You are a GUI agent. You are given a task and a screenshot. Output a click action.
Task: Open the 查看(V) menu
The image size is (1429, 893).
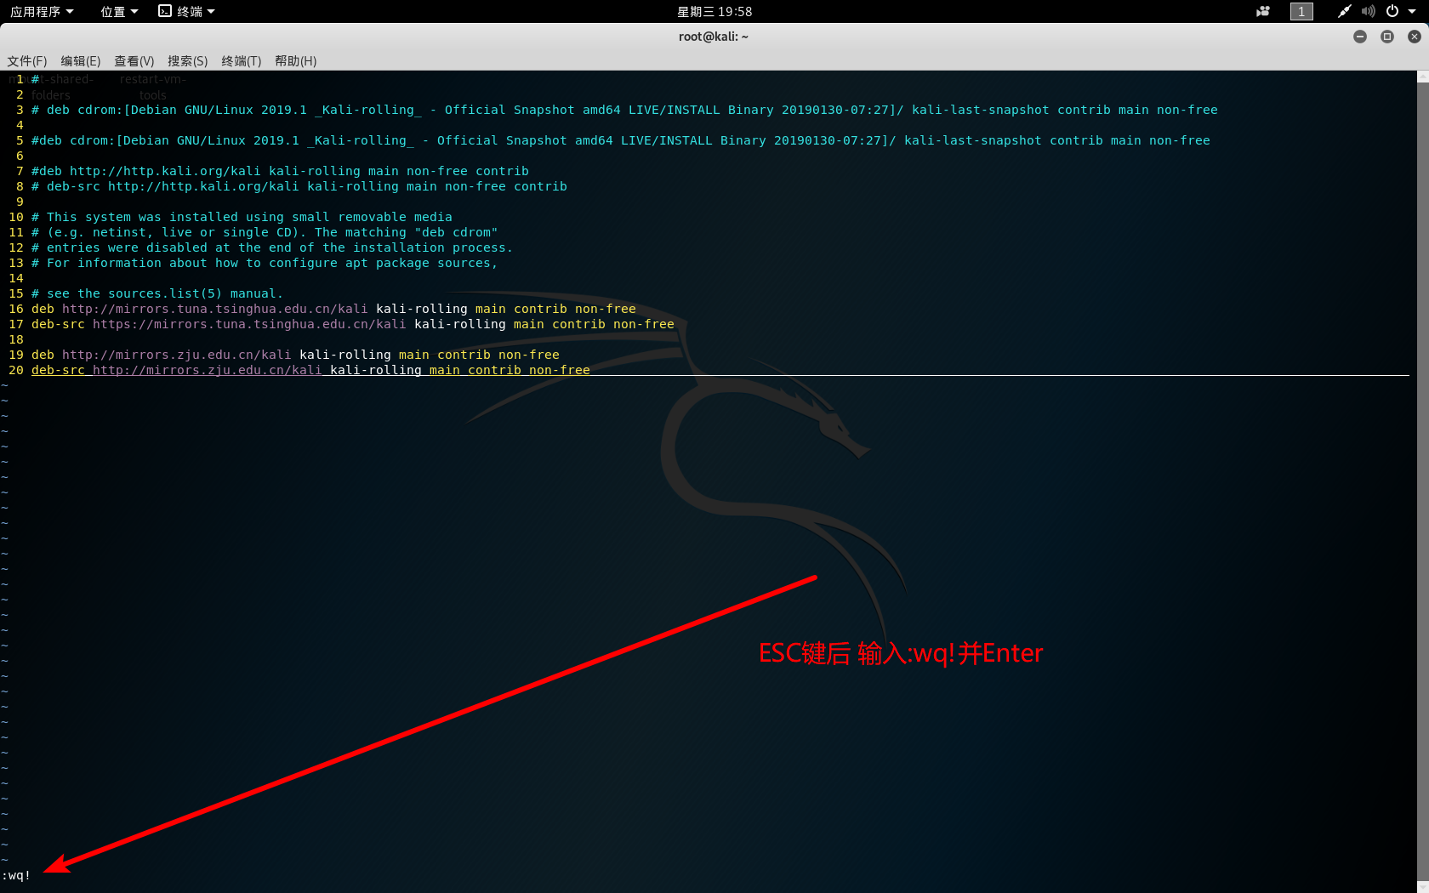click(134, 61)
